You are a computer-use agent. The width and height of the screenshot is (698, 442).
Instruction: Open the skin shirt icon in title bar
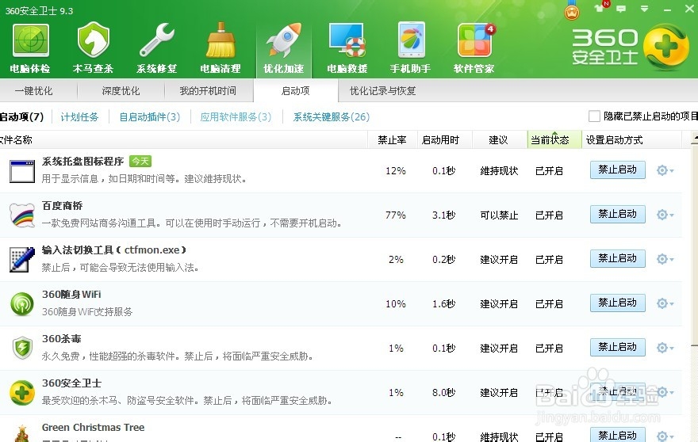600,7
